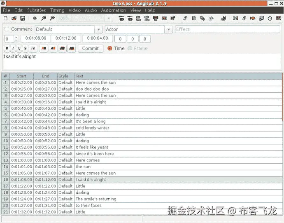Open script Properties icon
This screenshot has height=223, width=284.
(x=193, y=18)
